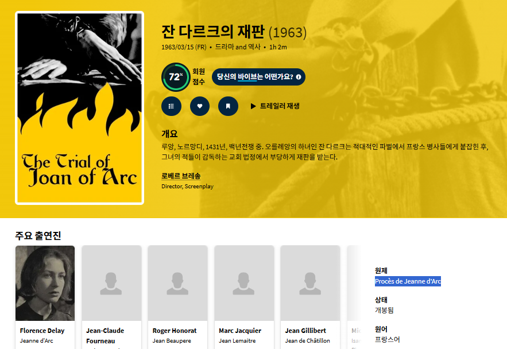Click the 72% user score ring

176,77
